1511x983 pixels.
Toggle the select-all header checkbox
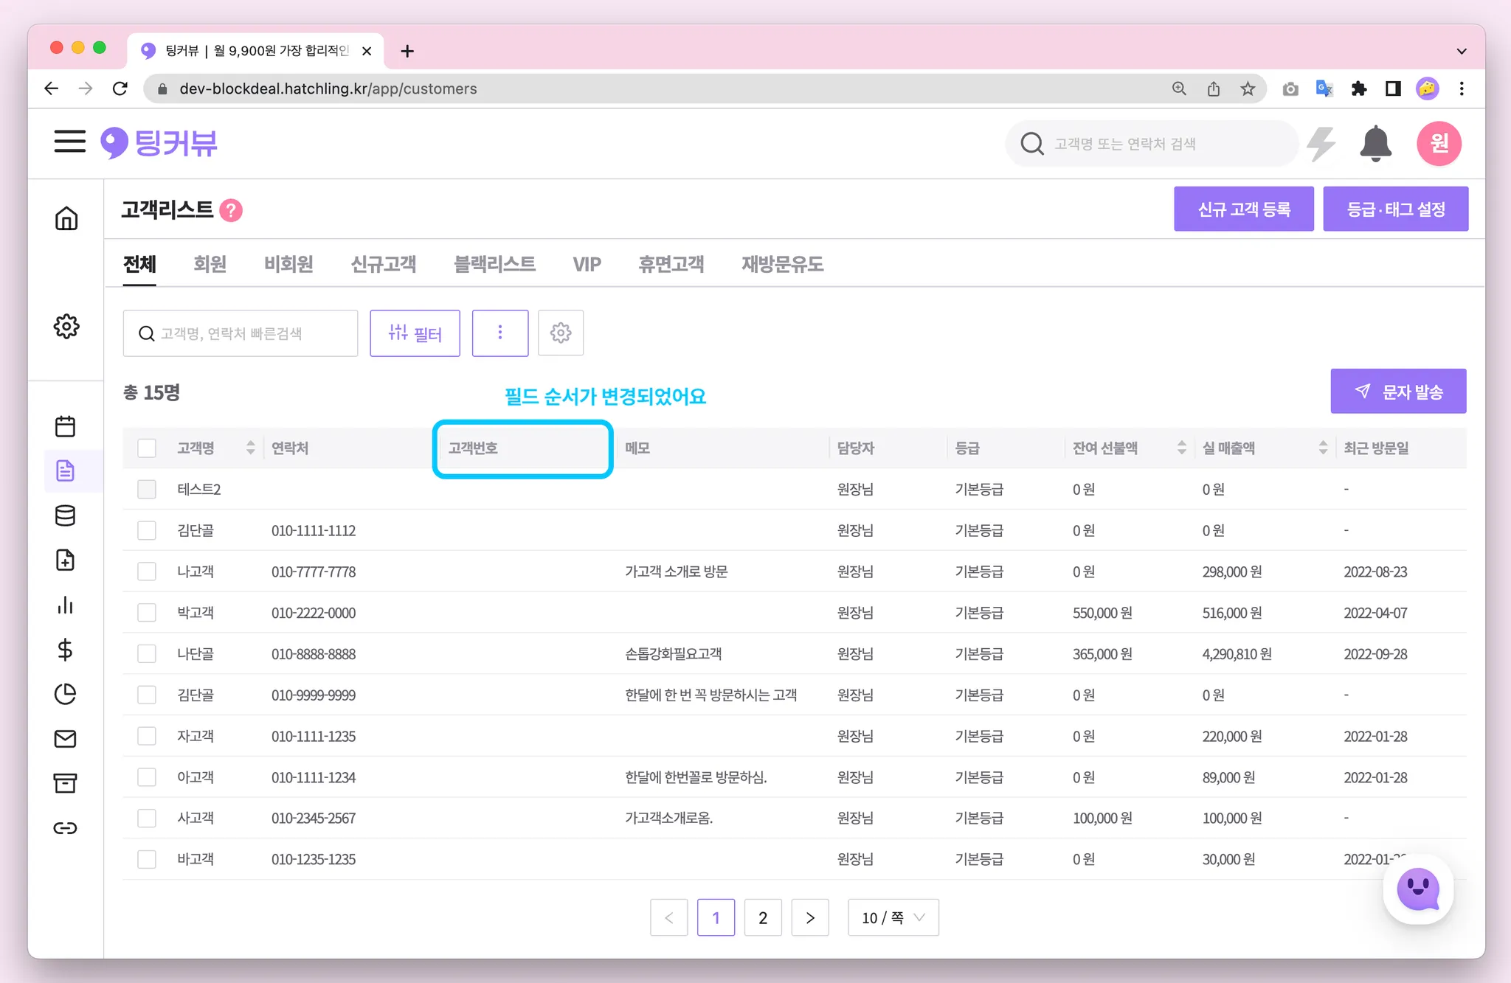(x=147, y=448)
